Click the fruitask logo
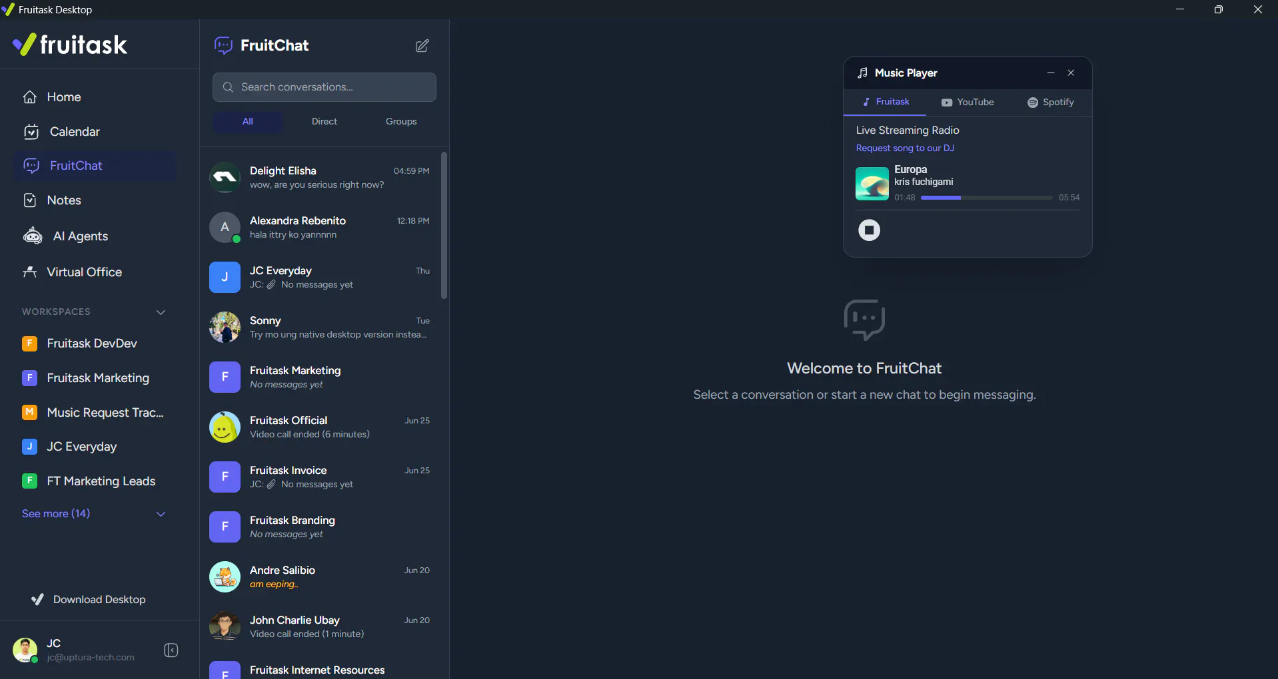 click(70, 45)
